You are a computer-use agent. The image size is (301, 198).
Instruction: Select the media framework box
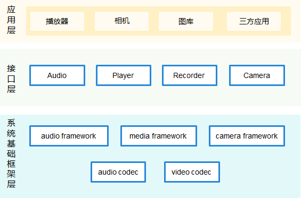(x=159, y=136)
